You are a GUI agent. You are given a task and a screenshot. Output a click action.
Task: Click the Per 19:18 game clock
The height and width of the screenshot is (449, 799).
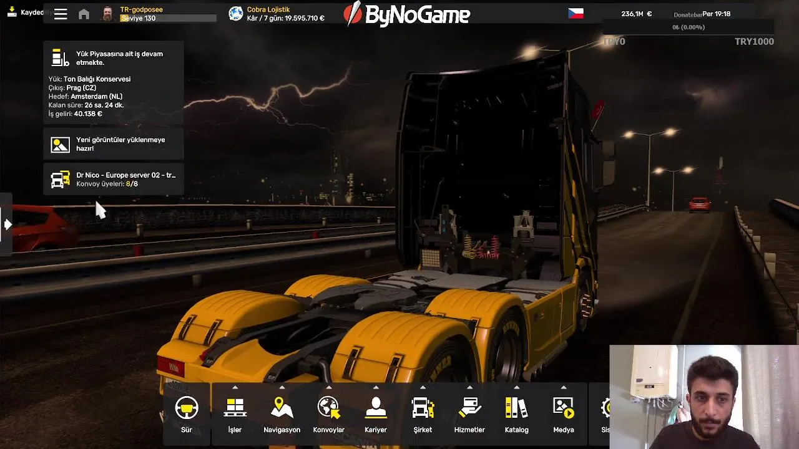[x=716, y=14]
